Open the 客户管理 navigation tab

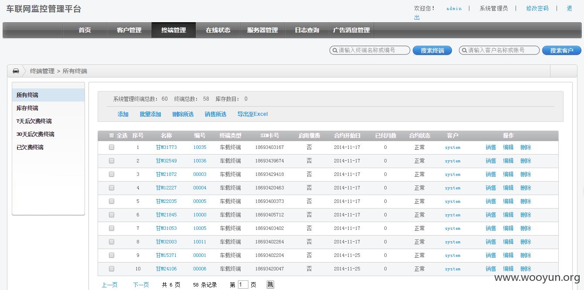(x=129, y=30)
